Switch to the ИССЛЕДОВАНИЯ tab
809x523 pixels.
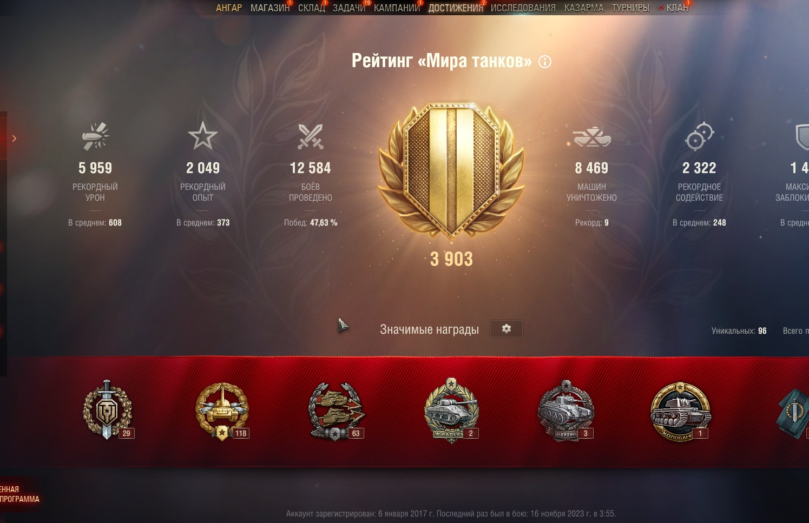click(x=523, y=8)
